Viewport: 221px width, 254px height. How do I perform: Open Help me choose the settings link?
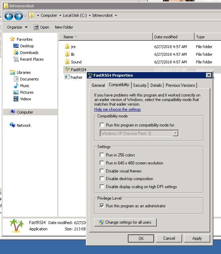pyautogui.click(x=117, y=109)
